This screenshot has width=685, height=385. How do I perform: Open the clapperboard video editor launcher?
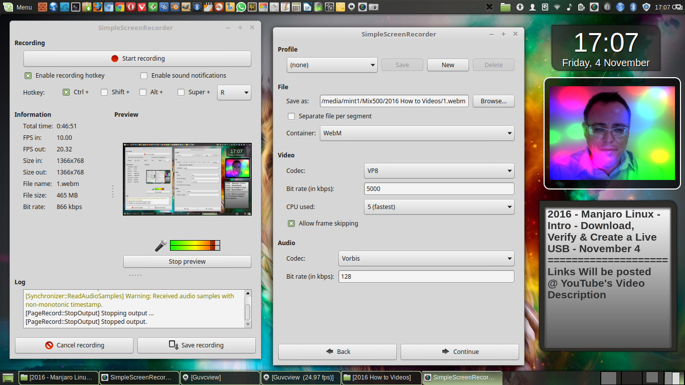208,7
